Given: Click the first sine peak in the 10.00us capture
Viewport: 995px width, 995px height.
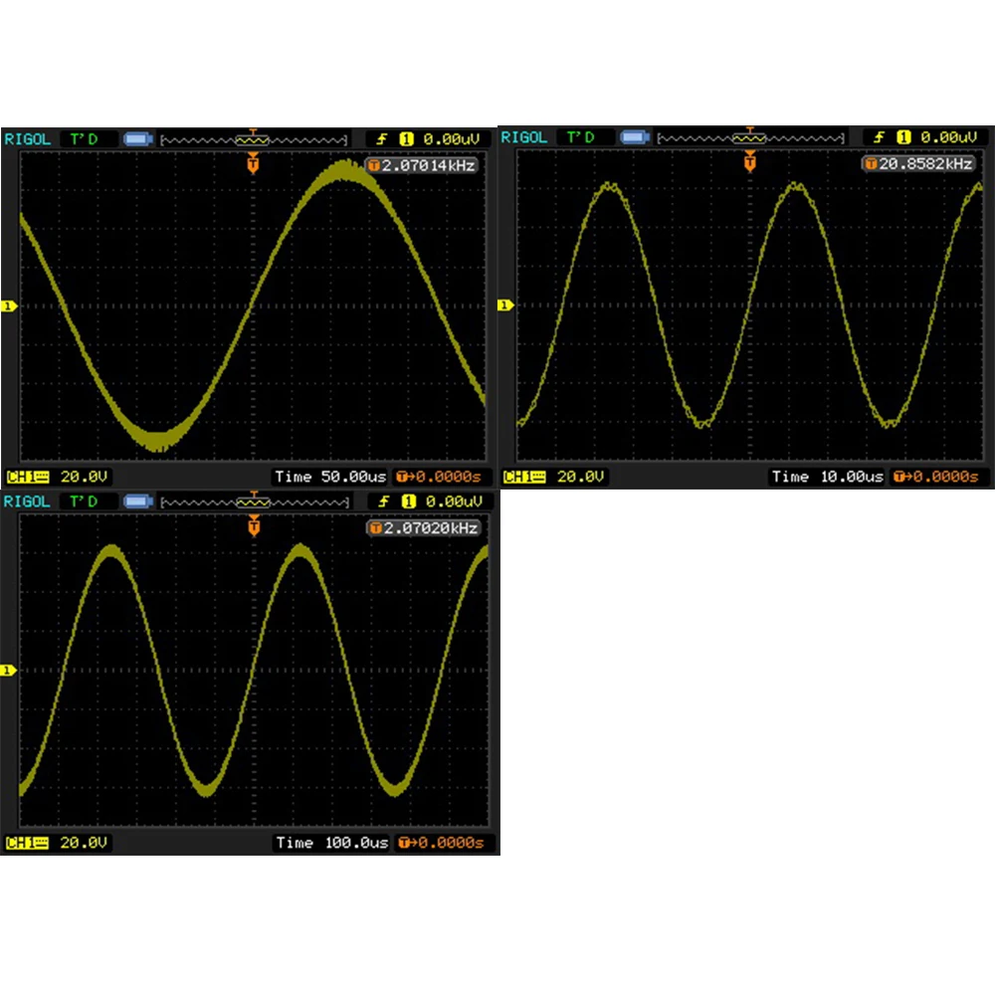Looking at the screenshot, I should [609, 188].
